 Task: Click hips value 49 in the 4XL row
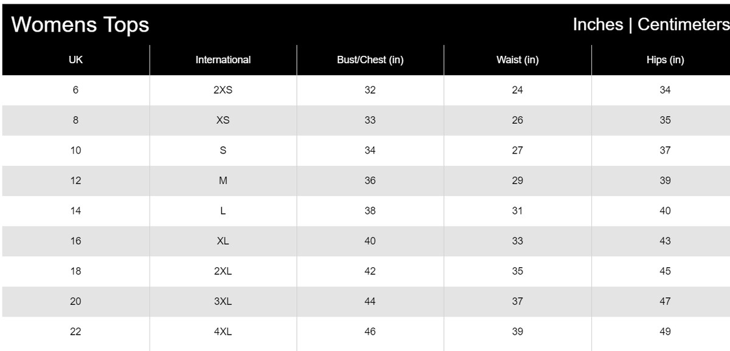(665, 332)
